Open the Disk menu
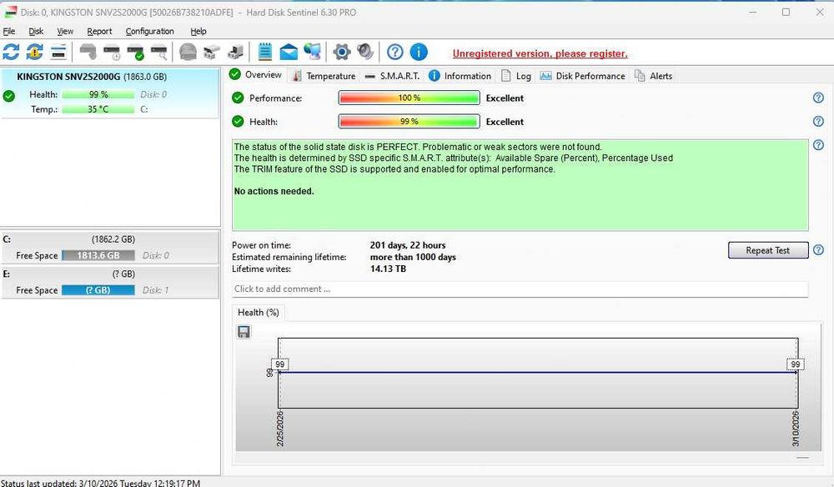The height and width of the screenshot is (487, 834). [36, 32]
